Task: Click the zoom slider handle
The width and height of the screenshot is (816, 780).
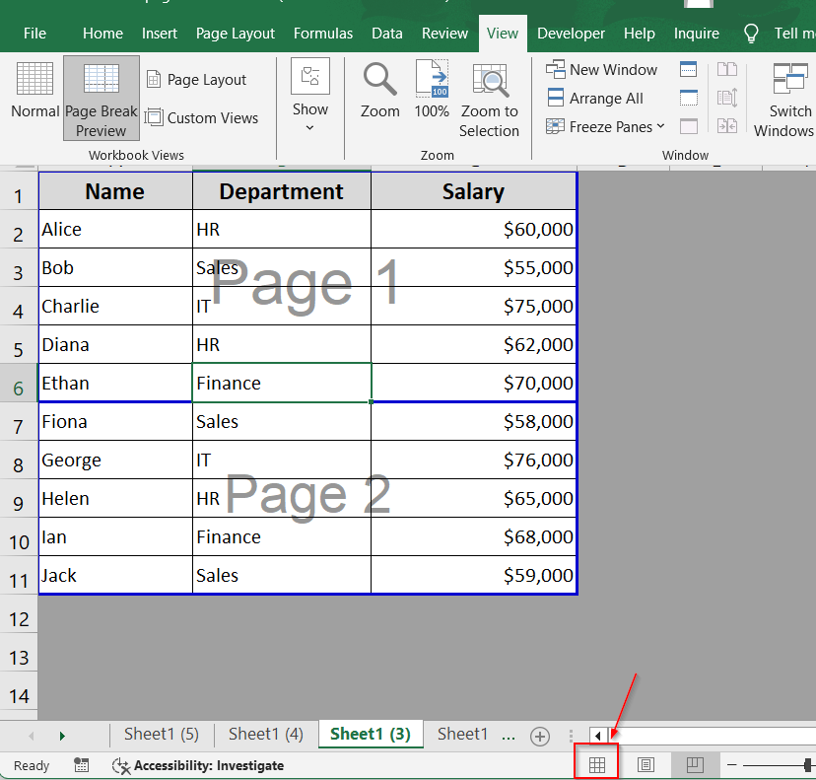Action: (808, 765)
